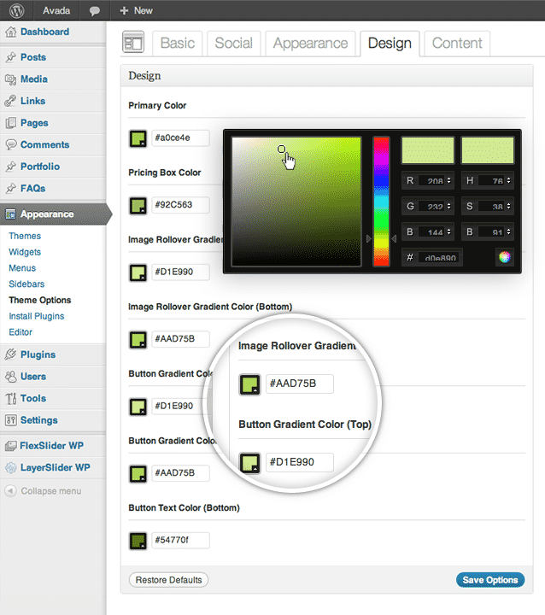The height and width of the screenshot is (615, 545).
Task: Select the Social tab
Action: [233, 44]
